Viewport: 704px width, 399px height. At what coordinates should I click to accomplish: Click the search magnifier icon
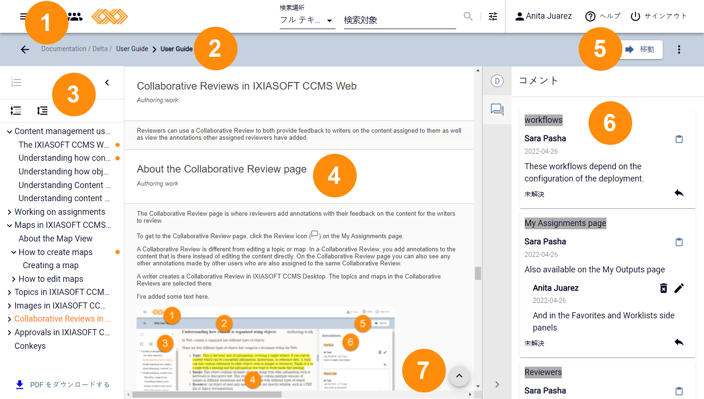468,16
